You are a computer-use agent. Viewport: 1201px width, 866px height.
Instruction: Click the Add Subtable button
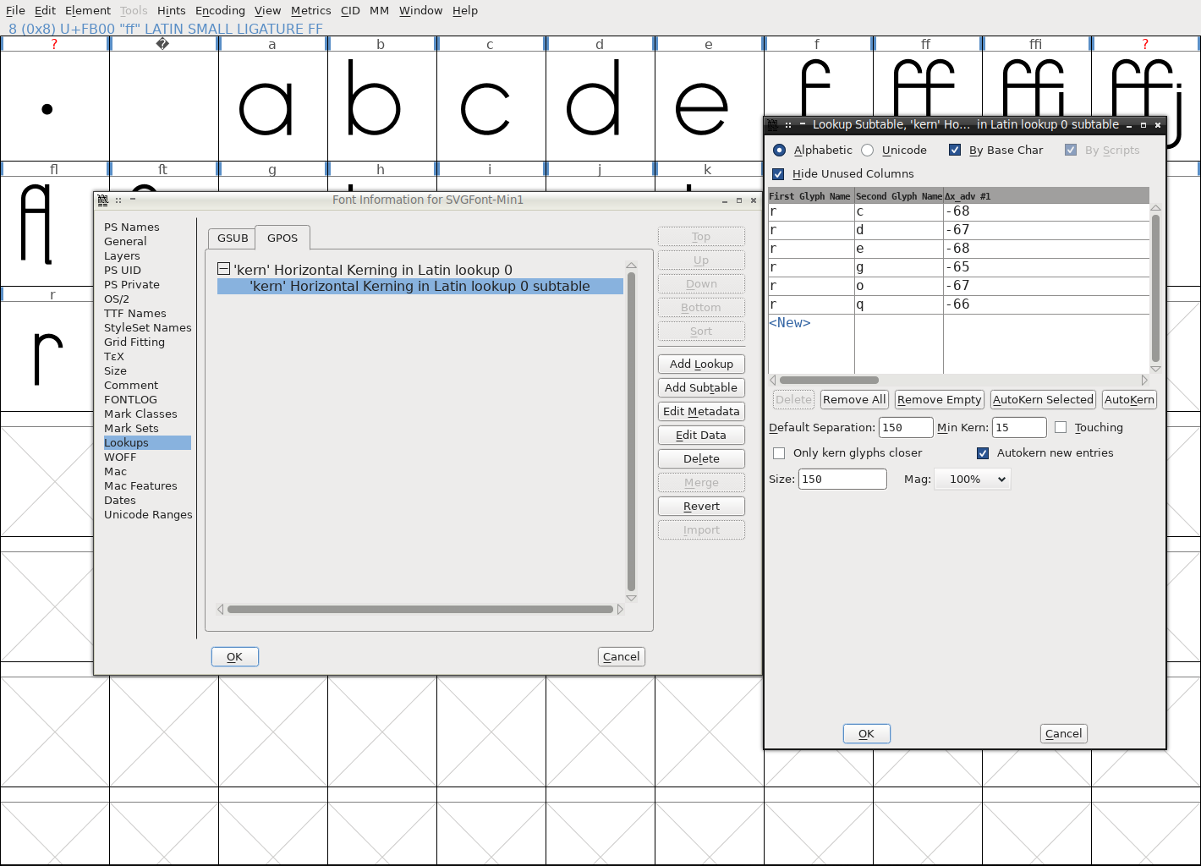(x=701, y=387)
